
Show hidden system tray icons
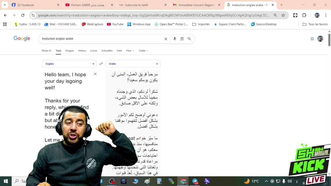coord(266,181)
